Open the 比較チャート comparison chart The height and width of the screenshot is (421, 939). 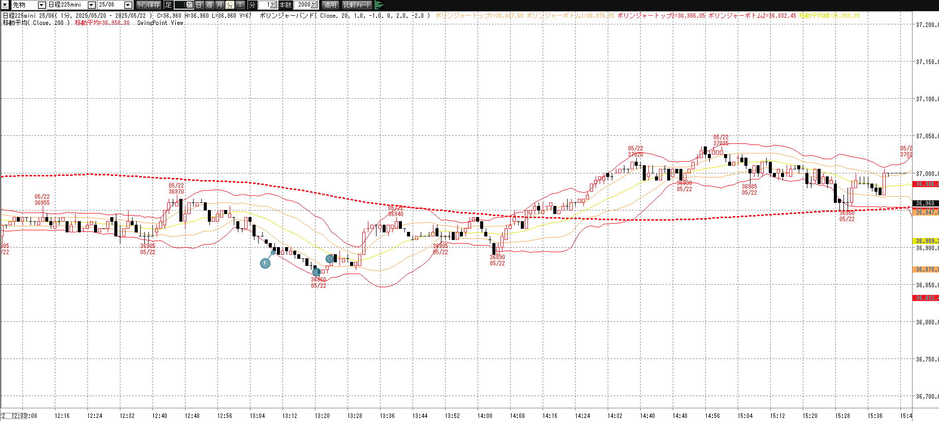[357, 5]
